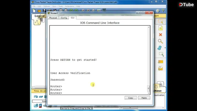Click the CLI vertical scrollbar thumb
This screenshot has width=197, height=111.
click(x=148, y=88)
